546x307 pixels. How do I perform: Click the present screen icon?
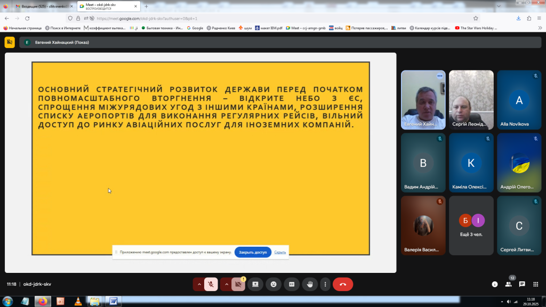point(255,284)
